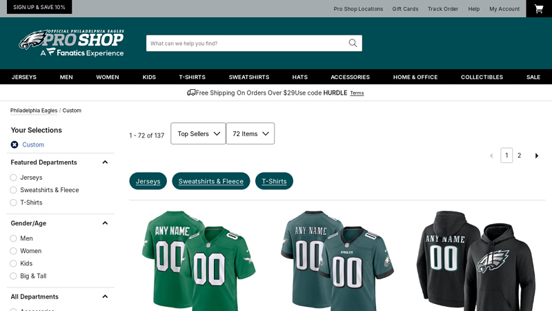This screenshot has width=552, height=311.
Task: Click the Eagles Pro Shop logo
Action: pos(72,43)
